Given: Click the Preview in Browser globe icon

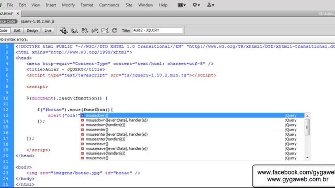Looking at the screenshot, I should coord(74,30).
